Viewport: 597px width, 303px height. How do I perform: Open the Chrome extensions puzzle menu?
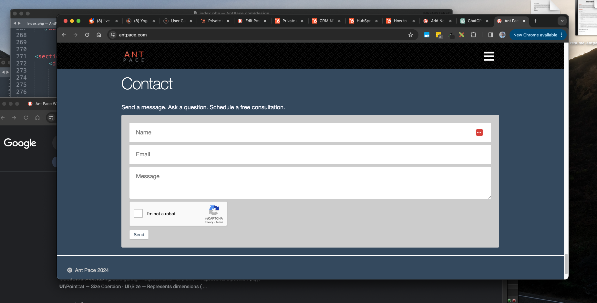(x=474, y=35)
